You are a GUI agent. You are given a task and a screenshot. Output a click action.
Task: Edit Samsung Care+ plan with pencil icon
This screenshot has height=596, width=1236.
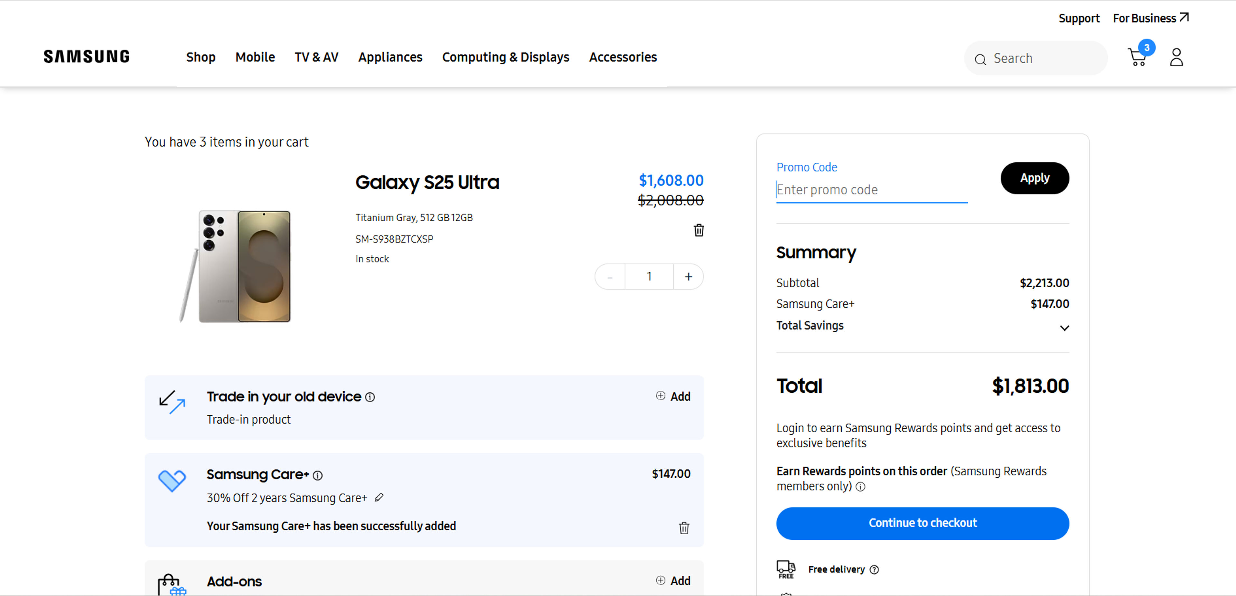(379, 498)
